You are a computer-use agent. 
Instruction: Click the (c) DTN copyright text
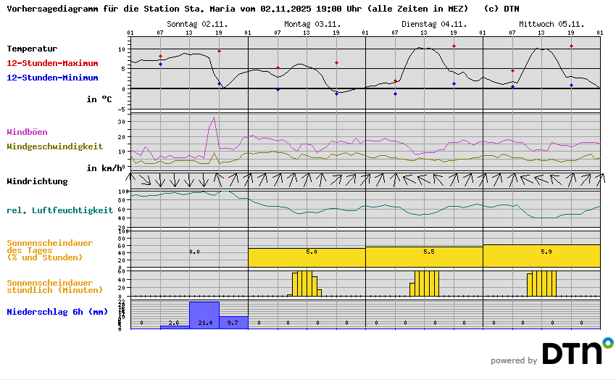pos(501,9)
